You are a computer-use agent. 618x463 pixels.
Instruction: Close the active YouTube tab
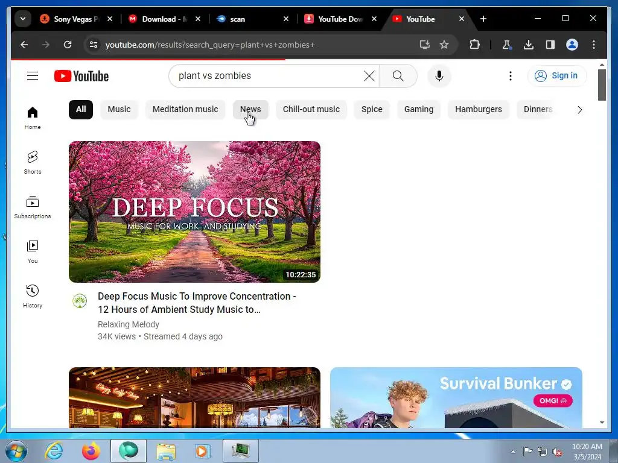tap(462, 19)
